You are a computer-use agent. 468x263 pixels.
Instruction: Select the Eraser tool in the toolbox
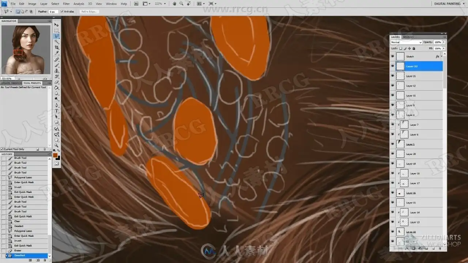[57, 82]
